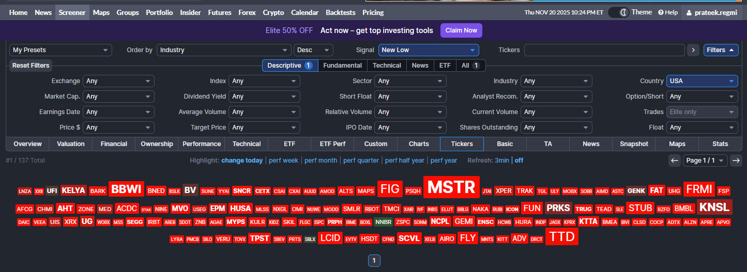Open the Backtests navigation item
Viewport: 747px width, 272px height.
point(341,12)
